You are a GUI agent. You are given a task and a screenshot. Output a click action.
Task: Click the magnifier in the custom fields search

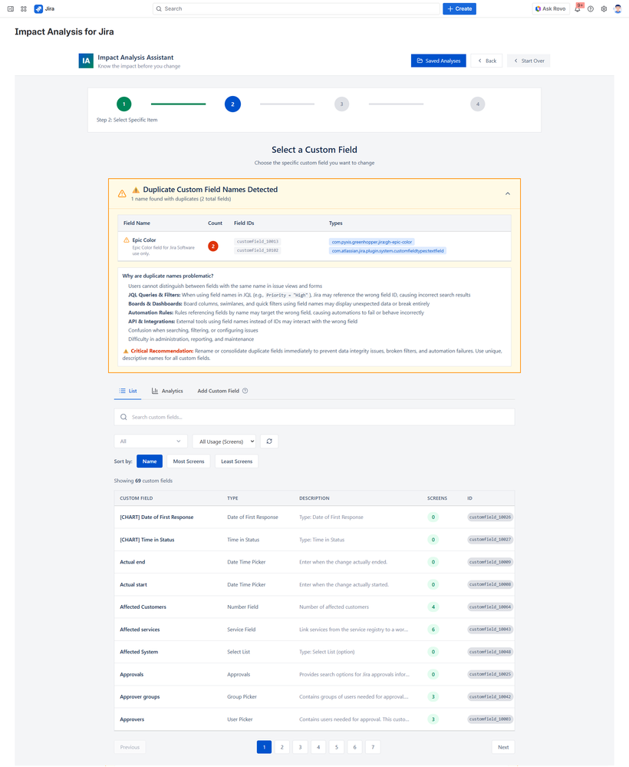123,415
